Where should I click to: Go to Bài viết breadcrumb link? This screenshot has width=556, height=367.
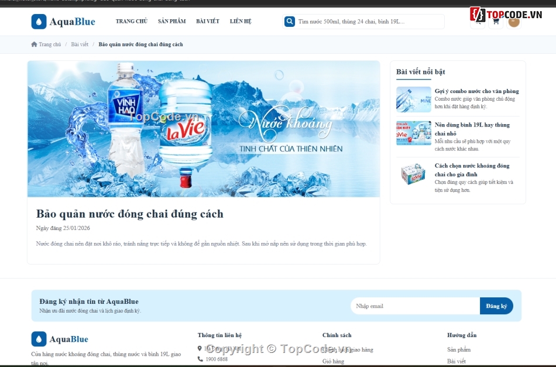tap(80, 44)
